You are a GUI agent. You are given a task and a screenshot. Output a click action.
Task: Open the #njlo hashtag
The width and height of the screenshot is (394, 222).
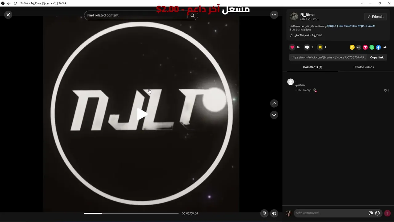[361, 26]
